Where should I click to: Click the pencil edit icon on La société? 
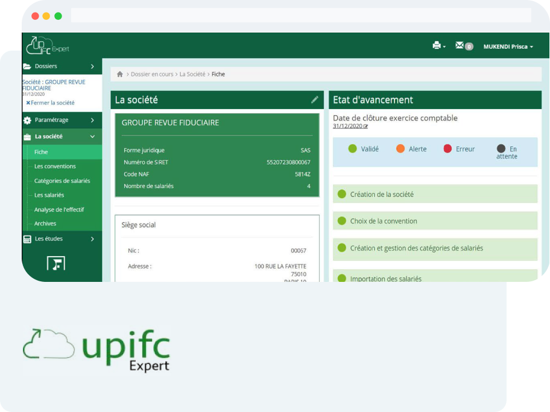coord(315,100)
